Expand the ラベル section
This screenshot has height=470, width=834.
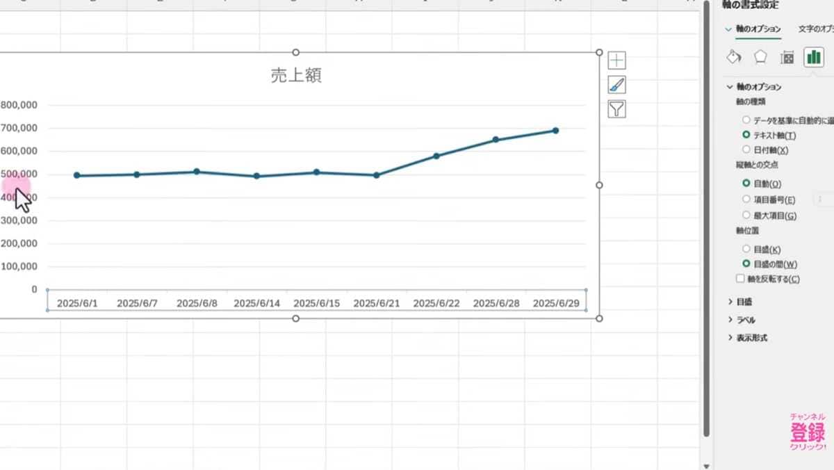(x=744, y=320)
